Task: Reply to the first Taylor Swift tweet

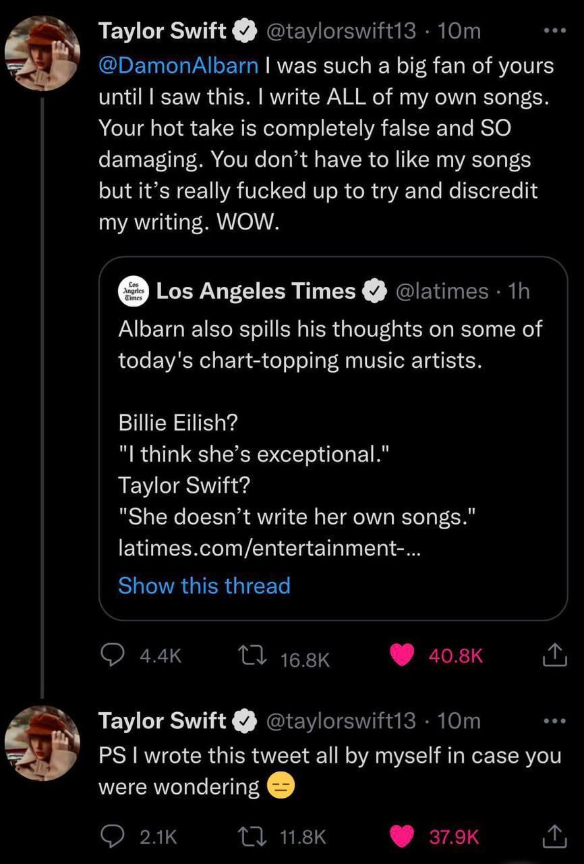Action: (110, 655)
